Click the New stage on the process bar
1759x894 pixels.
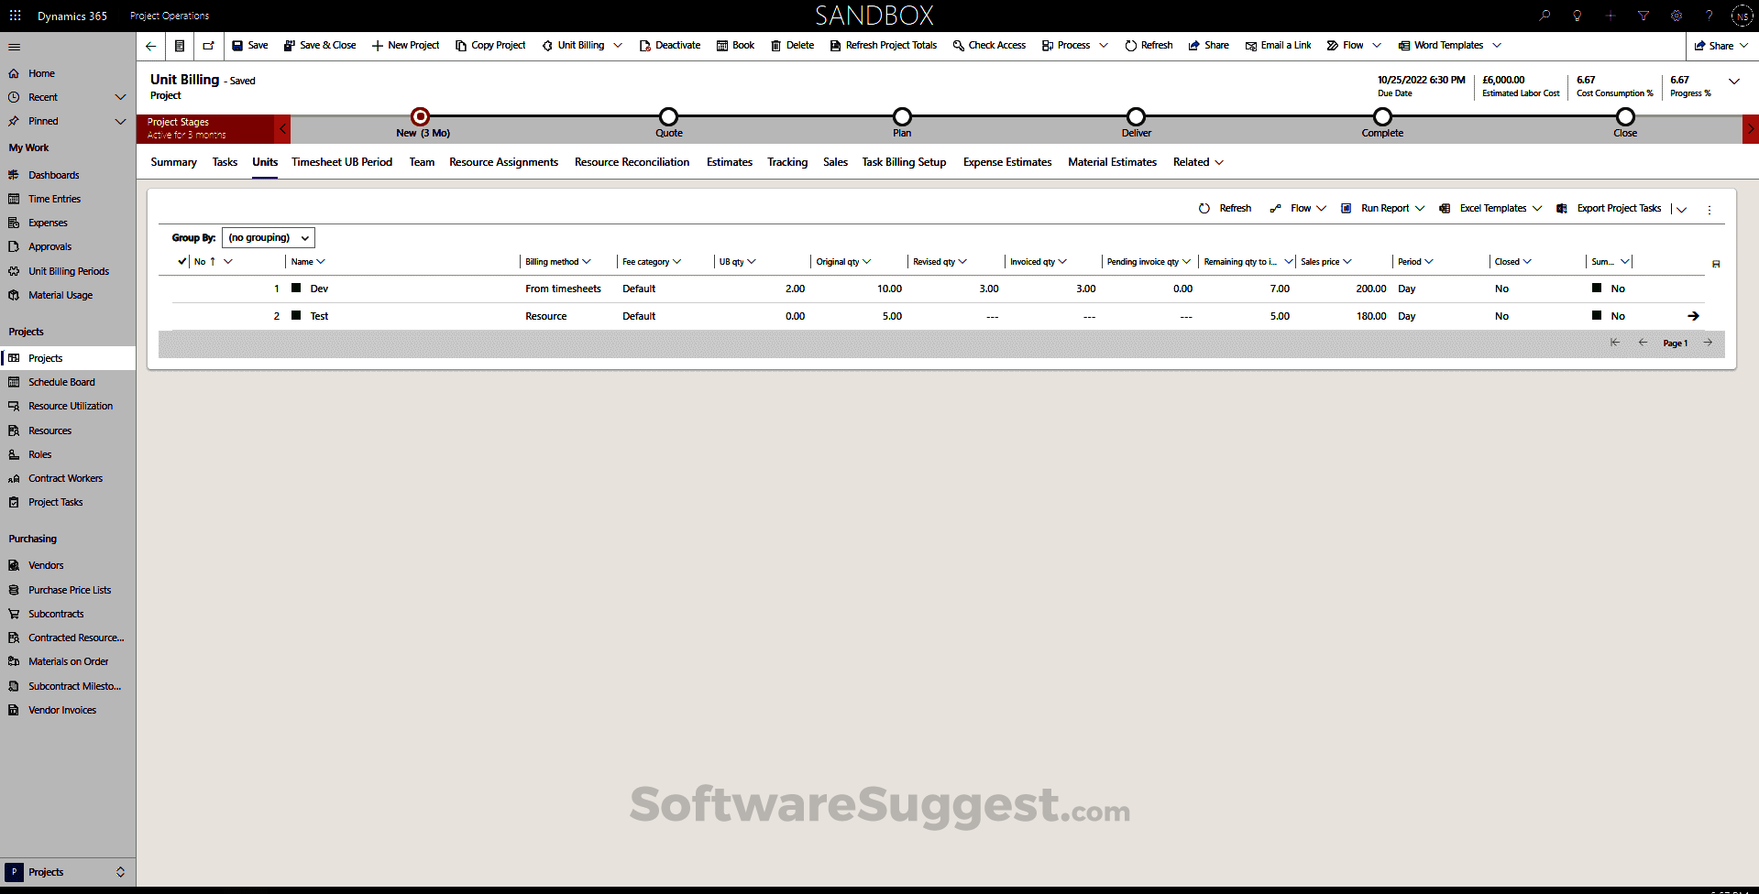pyautogui.click(x=420, y=117)
